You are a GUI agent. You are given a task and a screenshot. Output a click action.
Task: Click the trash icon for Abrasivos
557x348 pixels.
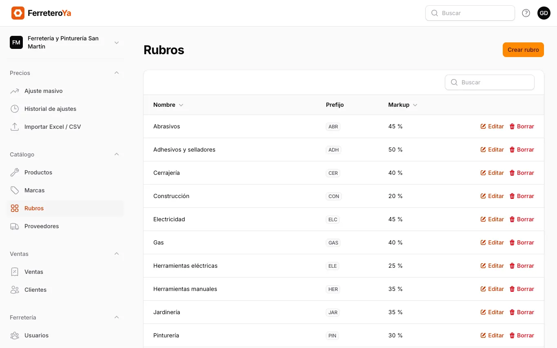pyautogui.click(x=512, y=126)
